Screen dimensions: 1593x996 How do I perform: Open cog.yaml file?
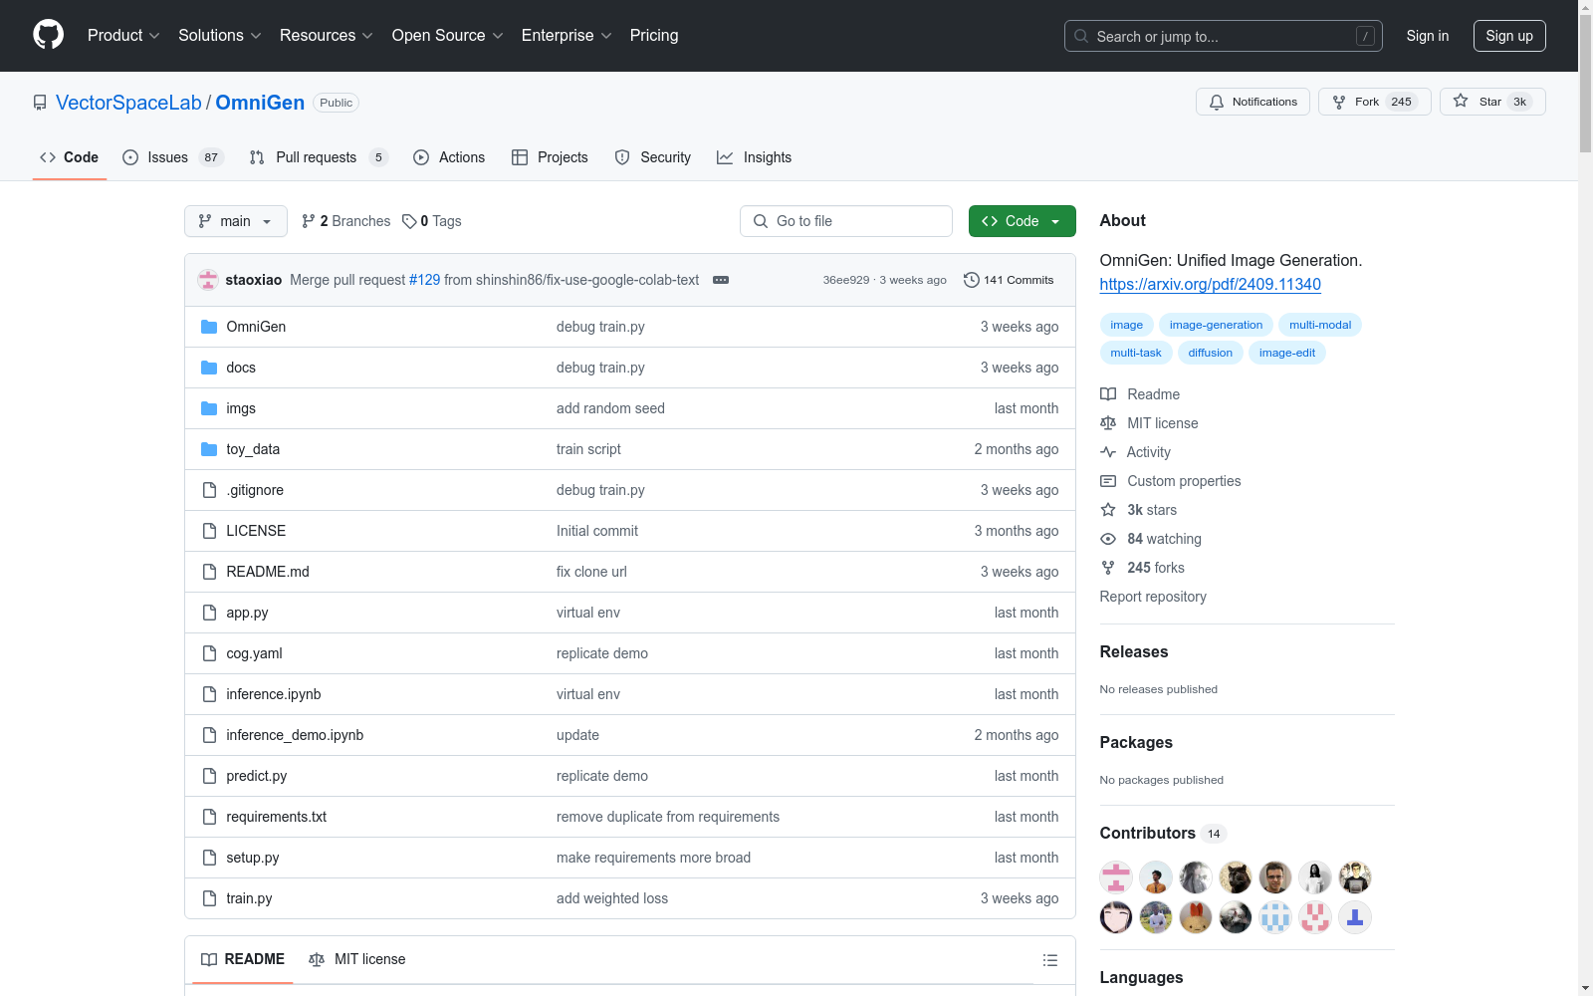[x=254, y=653]
